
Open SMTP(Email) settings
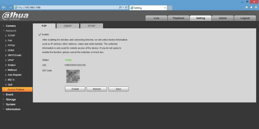(15, 55)
